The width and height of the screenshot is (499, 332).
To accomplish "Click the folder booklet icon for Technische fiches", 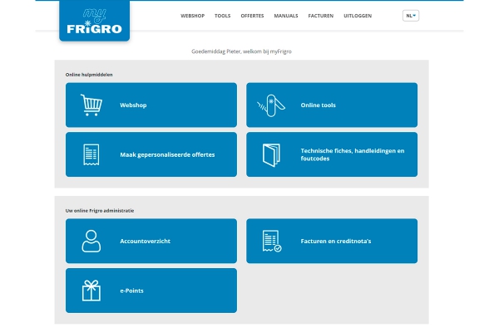I will tap(271, 155).
